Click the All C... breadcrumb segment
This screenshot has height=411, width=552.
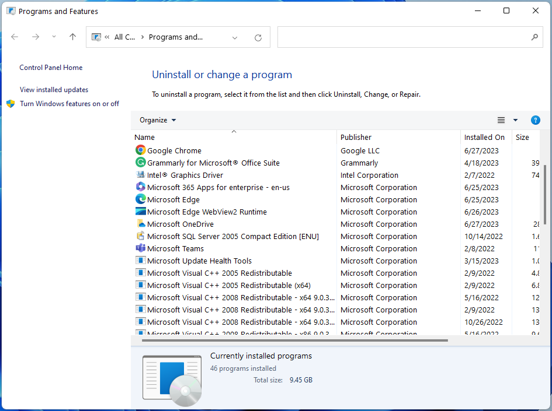coord(124,37)
